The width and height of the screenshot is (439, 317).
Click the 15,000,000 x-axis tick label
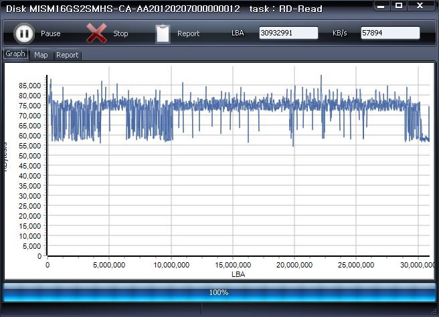pyautogui.click(x=232, y=265)
